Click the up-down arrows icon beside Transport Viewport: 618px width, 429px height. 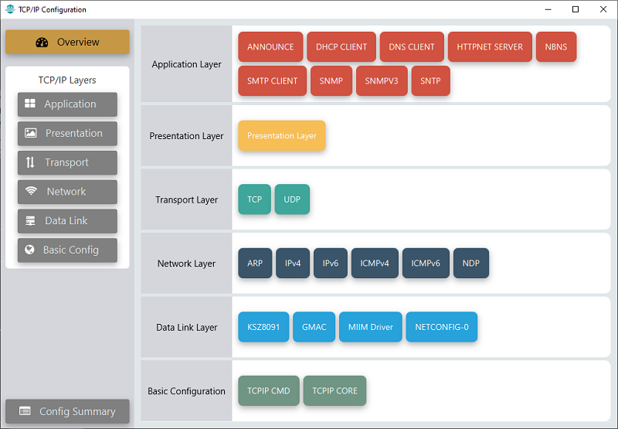click(30, 162)
